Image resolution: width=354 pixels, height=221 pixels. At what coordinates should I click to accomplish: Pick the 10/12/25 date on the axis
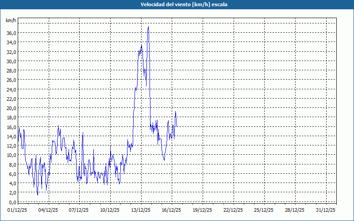[x=110, y=210]
